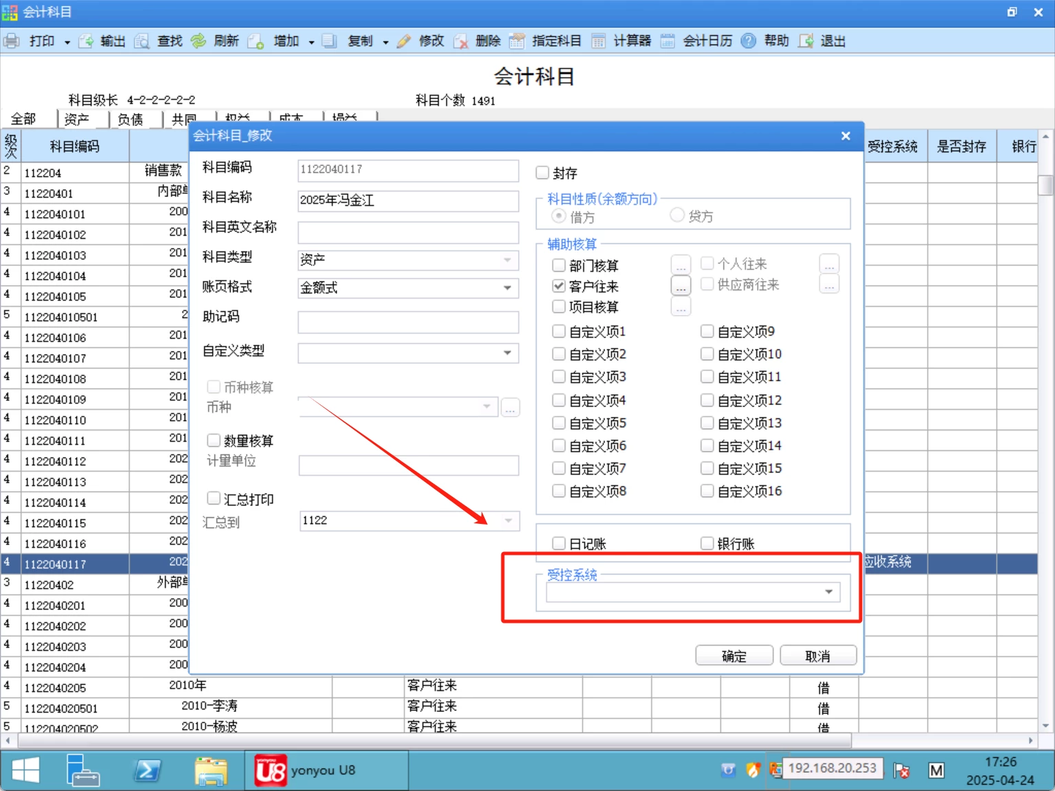This screenshot has width=1055, height=791.
Task: Open the Print dropdown arrow
Action: (x=67, y=42)
